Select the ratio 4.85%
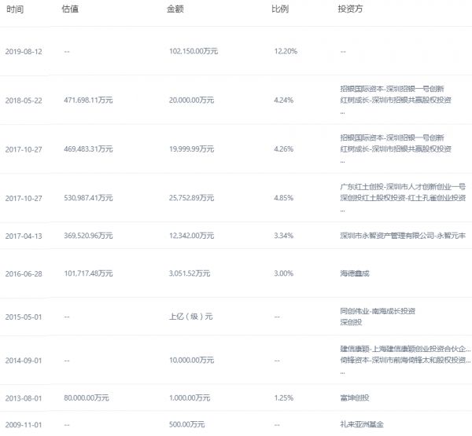472x436 pixels. [x=283, y=198]
